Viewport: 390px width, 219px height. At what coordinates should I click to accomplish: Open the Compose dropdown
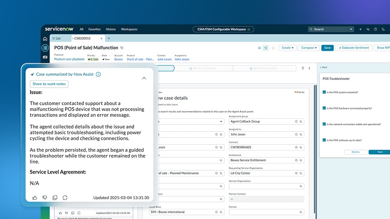(x=309, y=48)
